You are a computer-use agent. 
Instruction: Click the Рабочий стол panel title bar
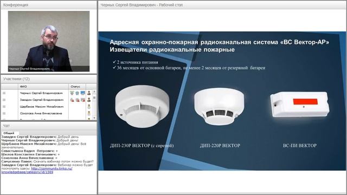coord(222,5)
